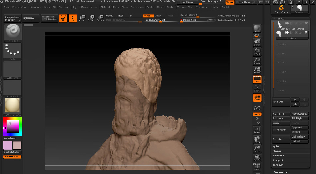Viewport: 316px width, 174px height.
Task: Toggle the Alternate button
Action: point(12,157)
